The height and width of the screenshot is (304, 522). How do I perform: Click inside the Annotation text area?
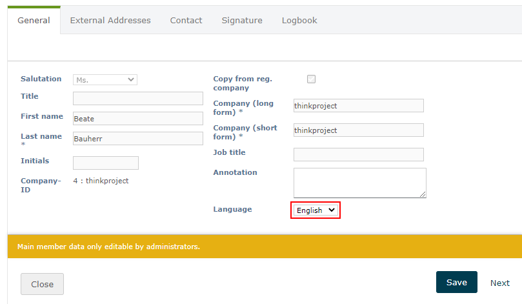click(x=359, y=183)
